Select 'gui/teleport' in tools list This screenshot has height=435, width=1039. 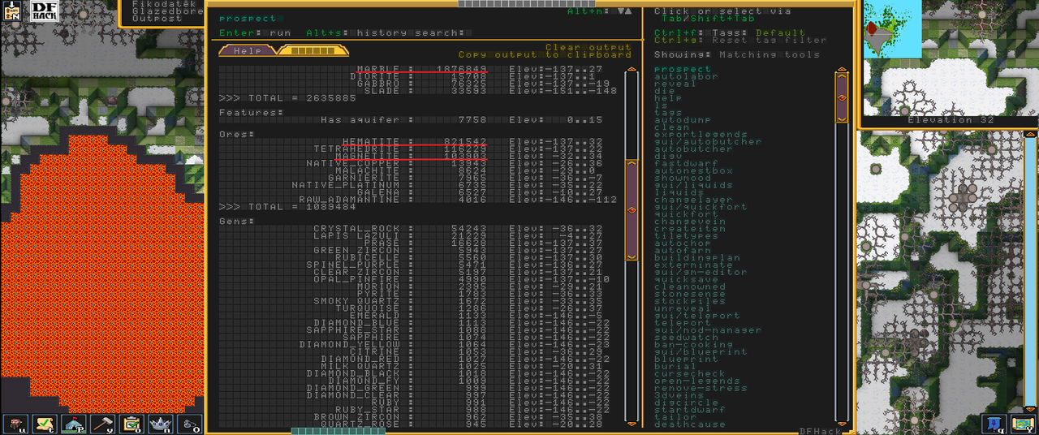click(x=697, y=317)
